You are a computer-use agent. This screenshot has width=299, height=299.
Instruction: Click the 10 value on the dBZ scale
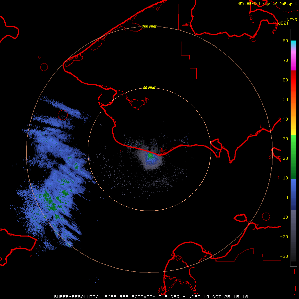285,178
